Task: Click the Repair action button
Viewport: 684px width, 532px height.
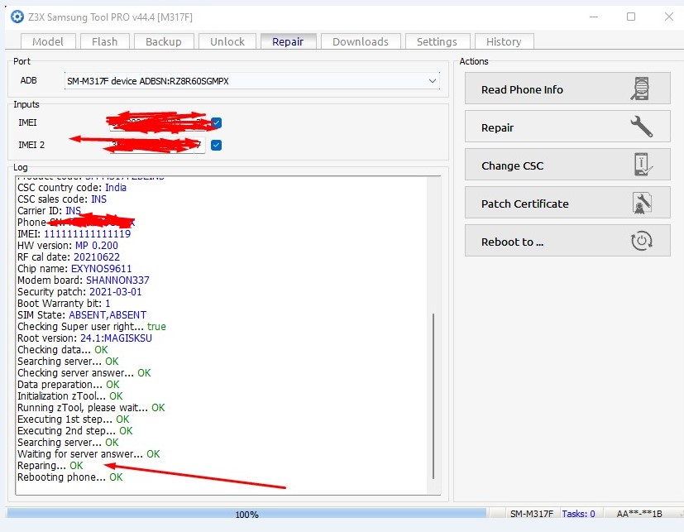Action: (x=567, y=127)
